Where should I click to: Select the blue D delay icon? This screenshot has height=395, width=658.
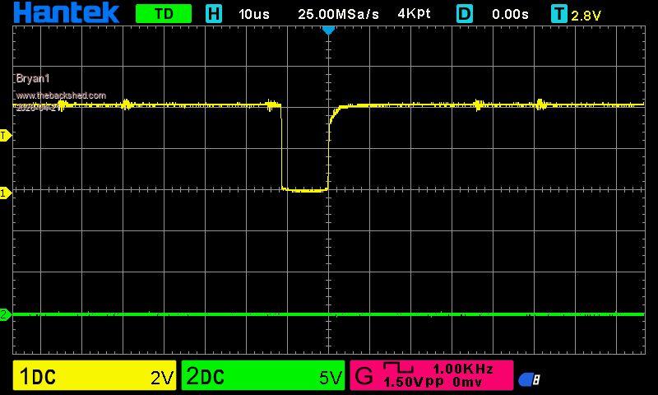point(465,14)
